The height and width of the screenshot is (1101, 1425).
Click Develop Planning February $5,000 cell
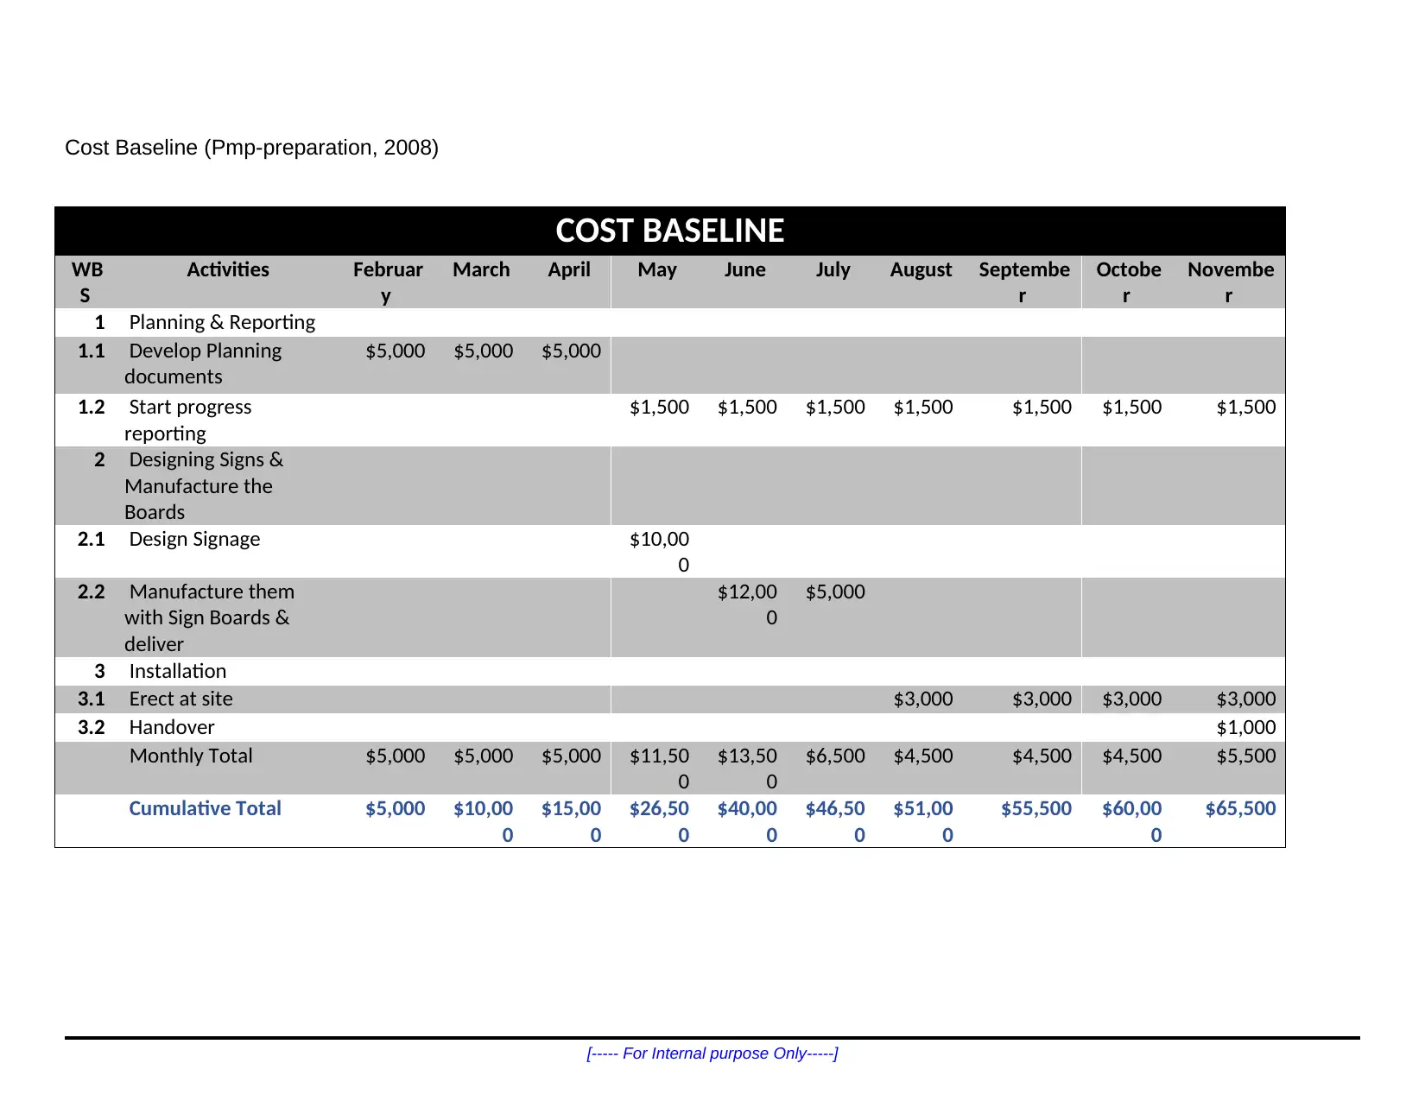click(396, 351)
